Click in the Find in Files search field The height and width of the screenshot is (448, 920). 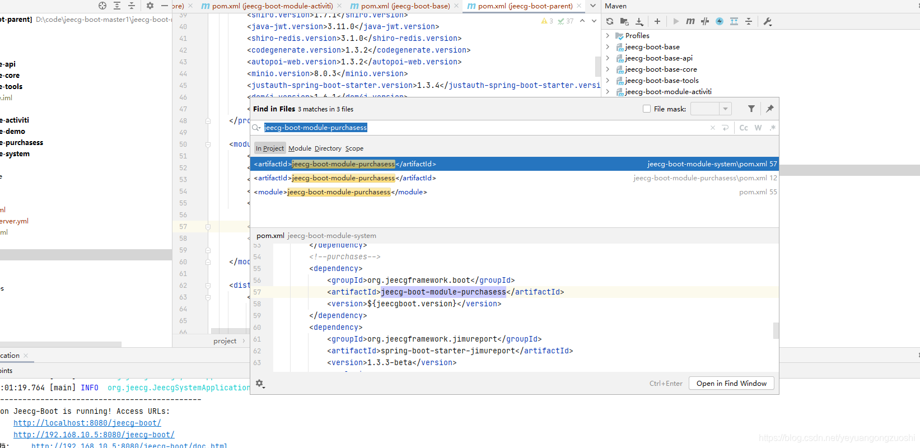[x=482, y=128]
